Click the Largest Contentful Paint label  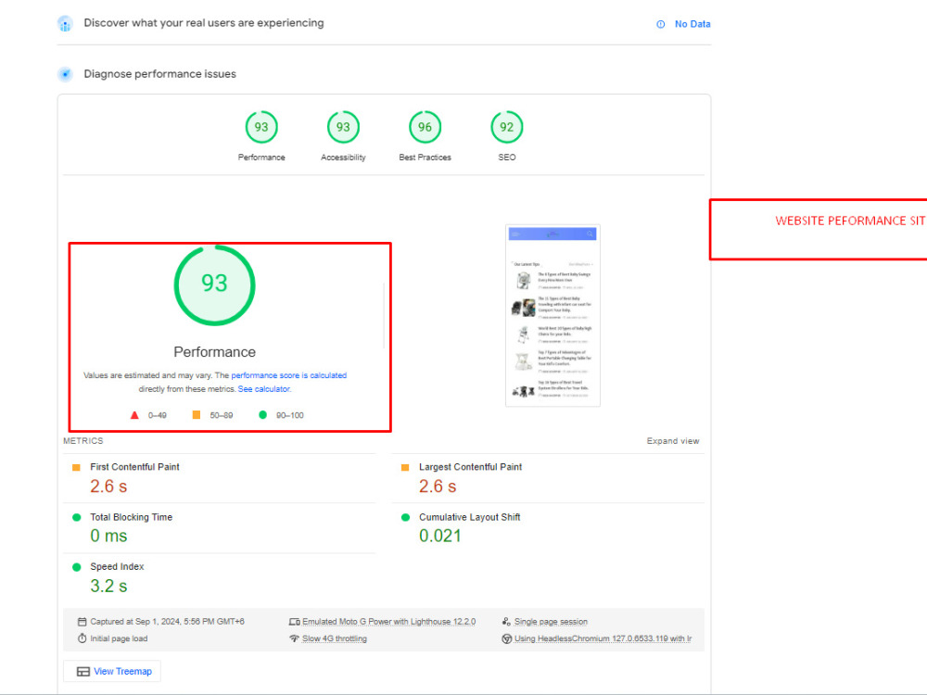[471, 467]
